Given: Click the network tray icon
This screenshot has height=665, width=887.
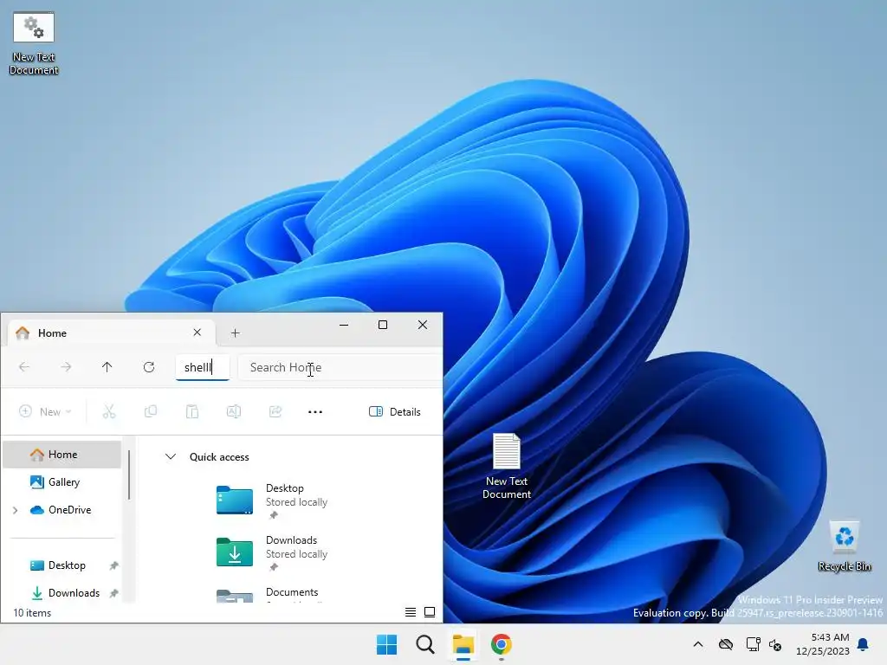Looking at the screenshot, I should (x=753, y=644).
